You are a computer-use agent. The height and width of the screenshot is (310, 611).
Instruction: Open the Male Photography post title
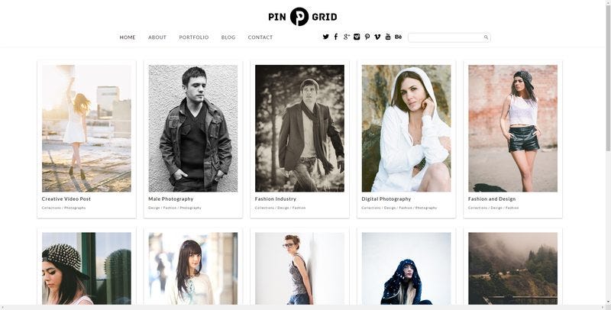pyautogui.click(x=170, y=199)
